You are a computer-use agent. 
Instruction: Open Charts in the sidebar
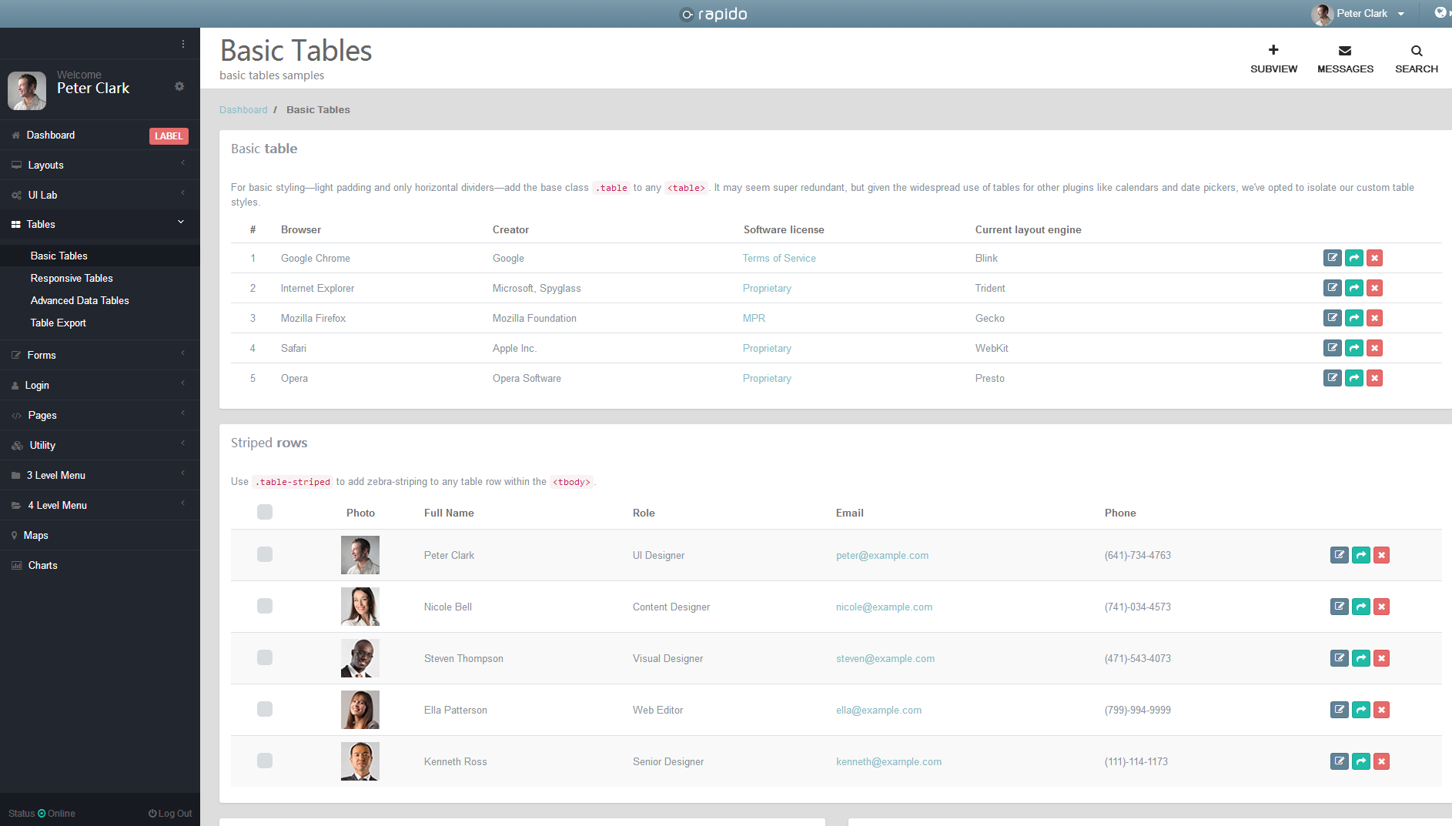(x=100, y=565)
